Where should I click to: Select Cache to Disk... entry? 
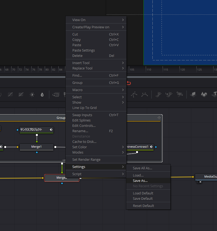(96, 142)
